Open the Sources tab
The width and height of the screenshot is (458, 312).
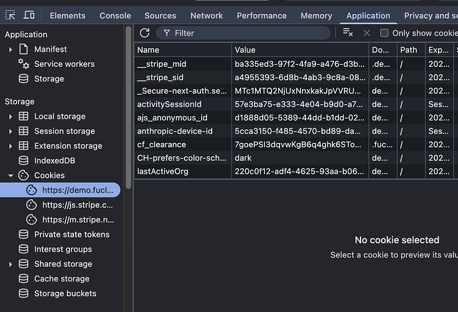[161, 15]
